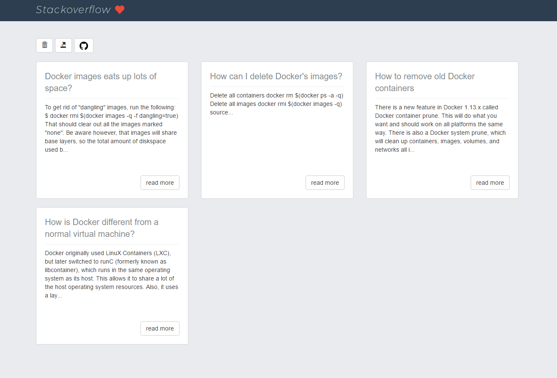557x378 pixels.
Task: Click the red heart icon in header
Action: tap(120, 10)
